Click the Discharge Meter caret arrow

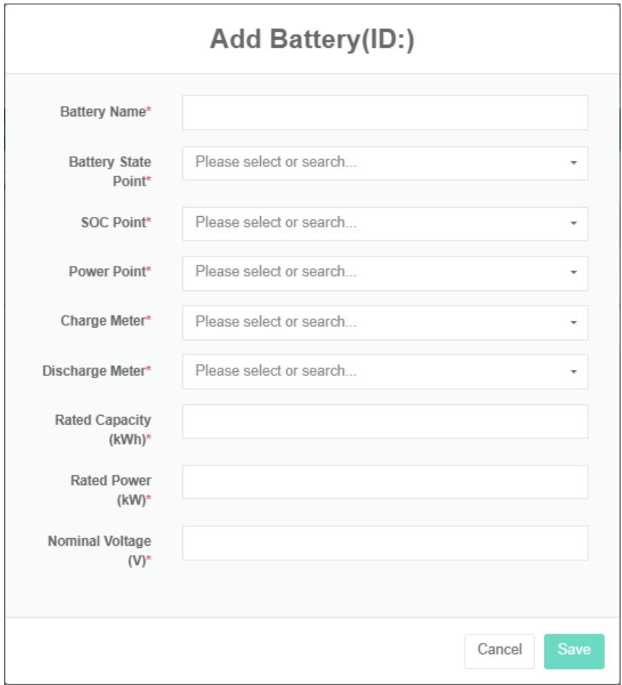573,372
